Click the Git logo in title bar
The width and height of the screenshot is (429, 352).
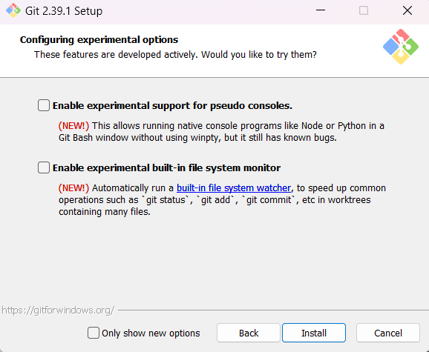pos(13,10)
